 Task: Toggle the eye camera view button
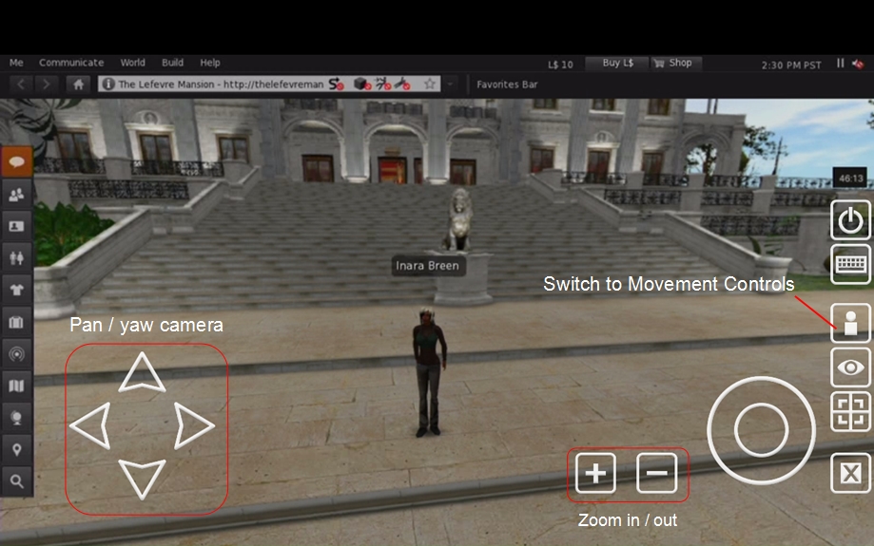851,367
